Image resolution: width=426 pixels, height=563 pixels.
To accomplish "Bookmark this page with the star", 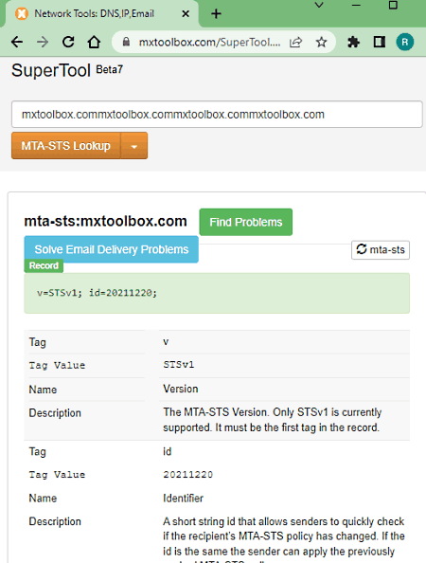I will (x=321, y=43).
